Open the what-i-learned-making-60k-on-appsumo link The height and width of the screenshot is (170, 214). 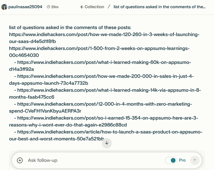pos(107,62)
